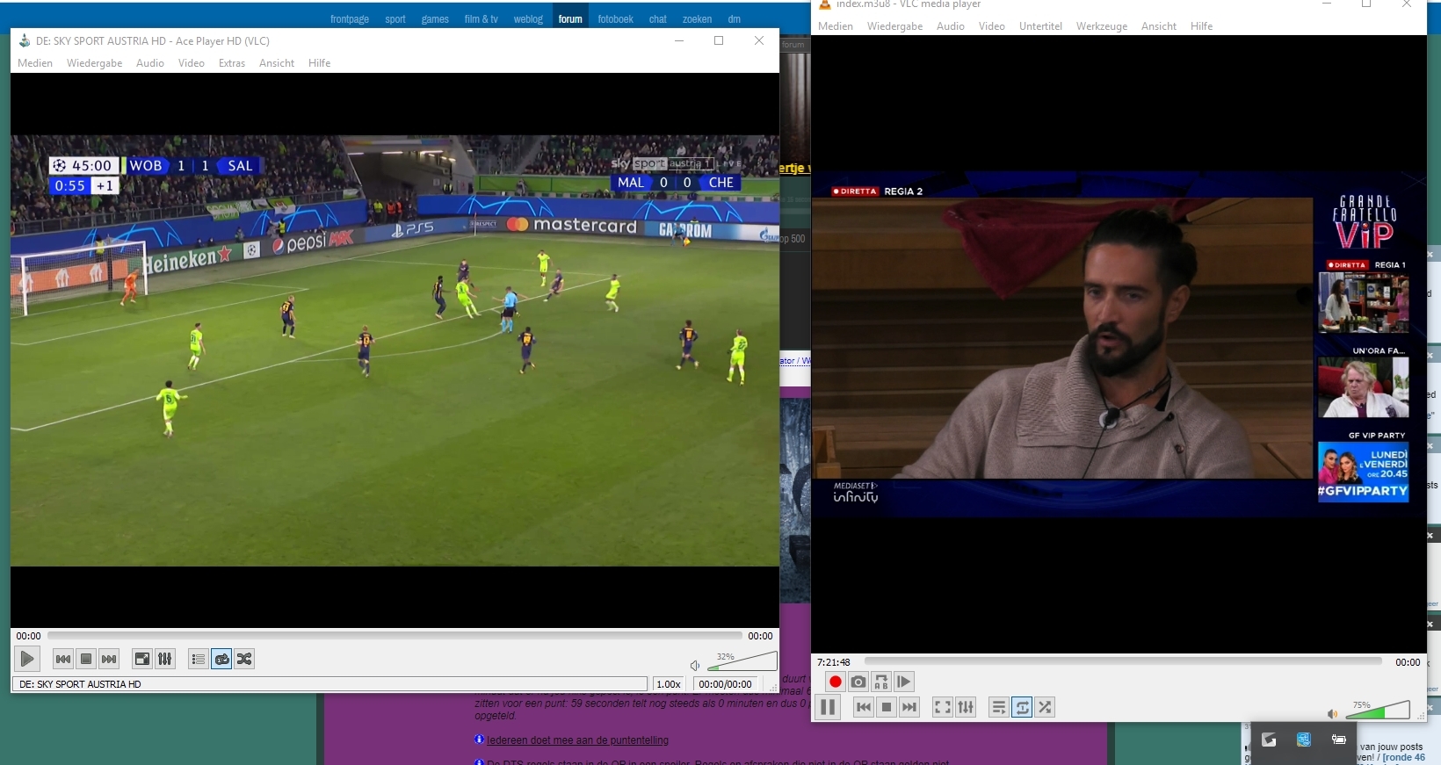Stop playback in Ace Player window
Image resolution: width=1441 pixels, height=765 pixels.
[86, 659]
